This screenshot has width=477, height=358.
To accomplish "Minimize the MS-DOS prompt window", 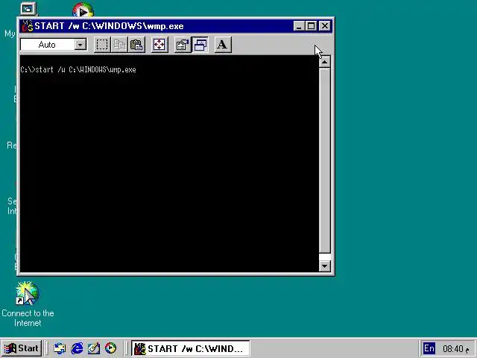I will click(x=299, y=26).
